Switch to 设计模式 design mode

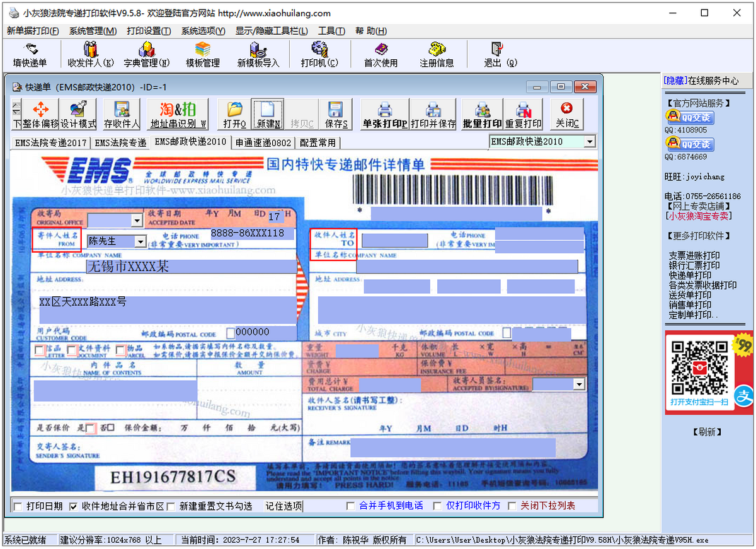[78, 115]
